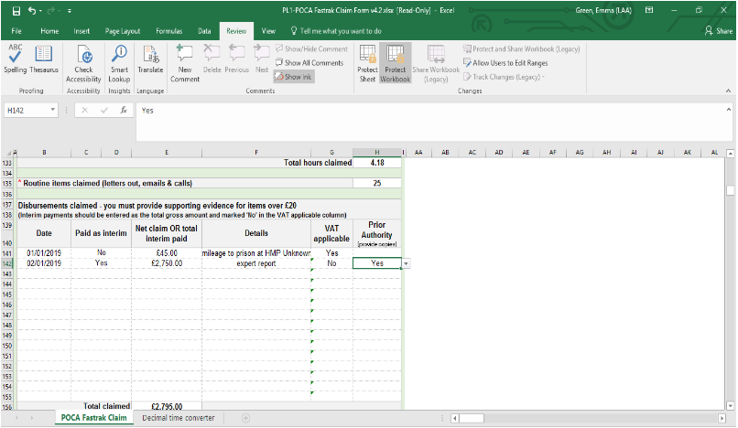Click the Share button
Image resolution: width=738 pixels, height=428 pixels.
click(719, 30)
